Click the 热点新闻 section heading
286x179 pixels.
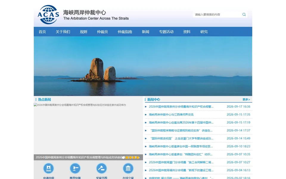coord(44,100)
